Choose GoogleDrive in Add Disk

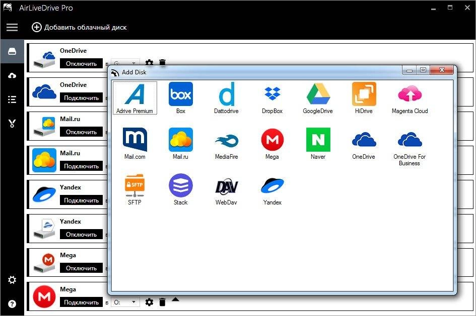[318, 98]
